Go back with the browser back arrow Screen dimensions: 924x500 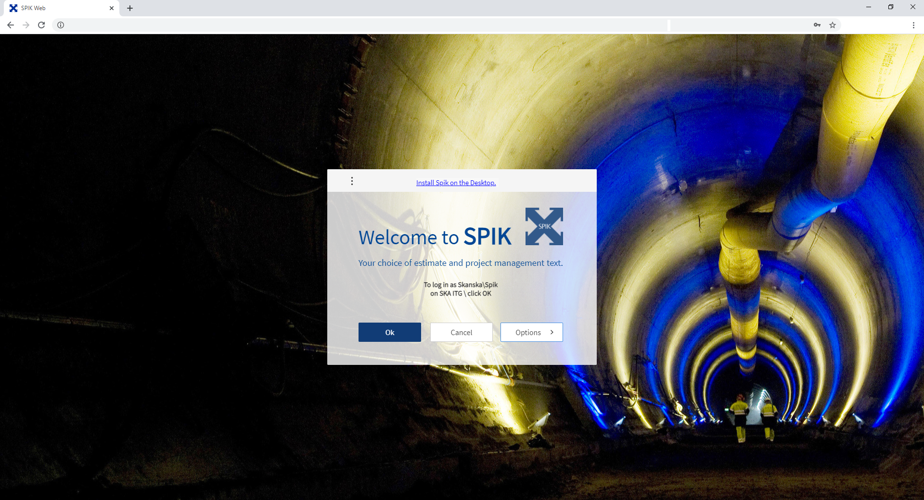11,25
